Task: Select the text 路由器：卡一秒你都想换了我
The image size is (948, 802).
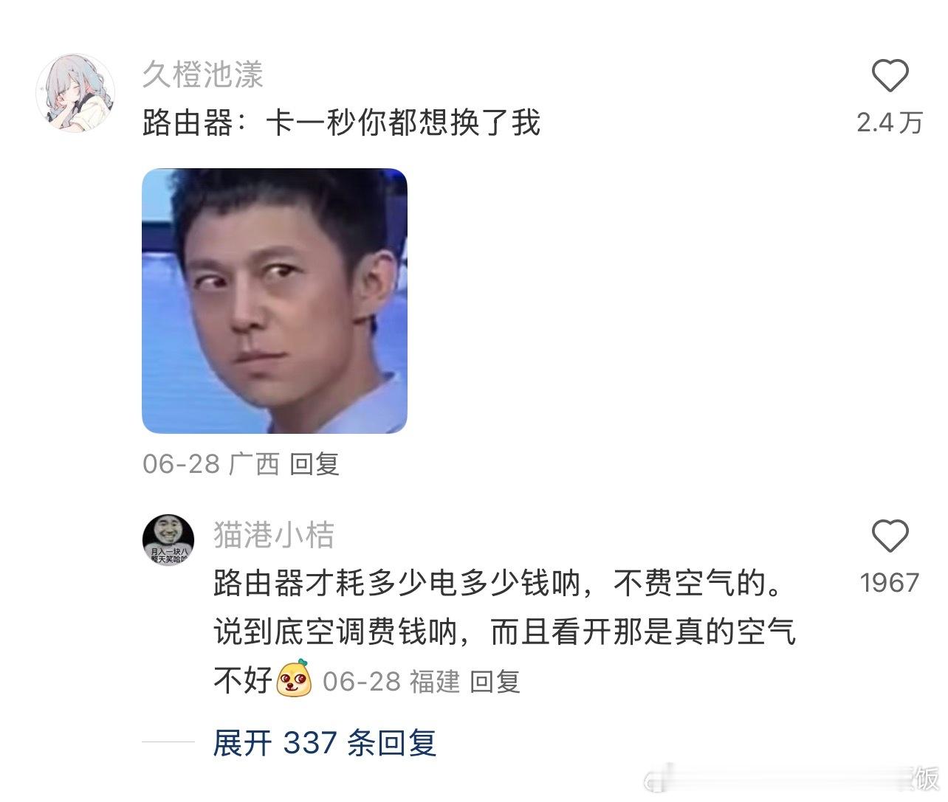Action: (341, 122)
